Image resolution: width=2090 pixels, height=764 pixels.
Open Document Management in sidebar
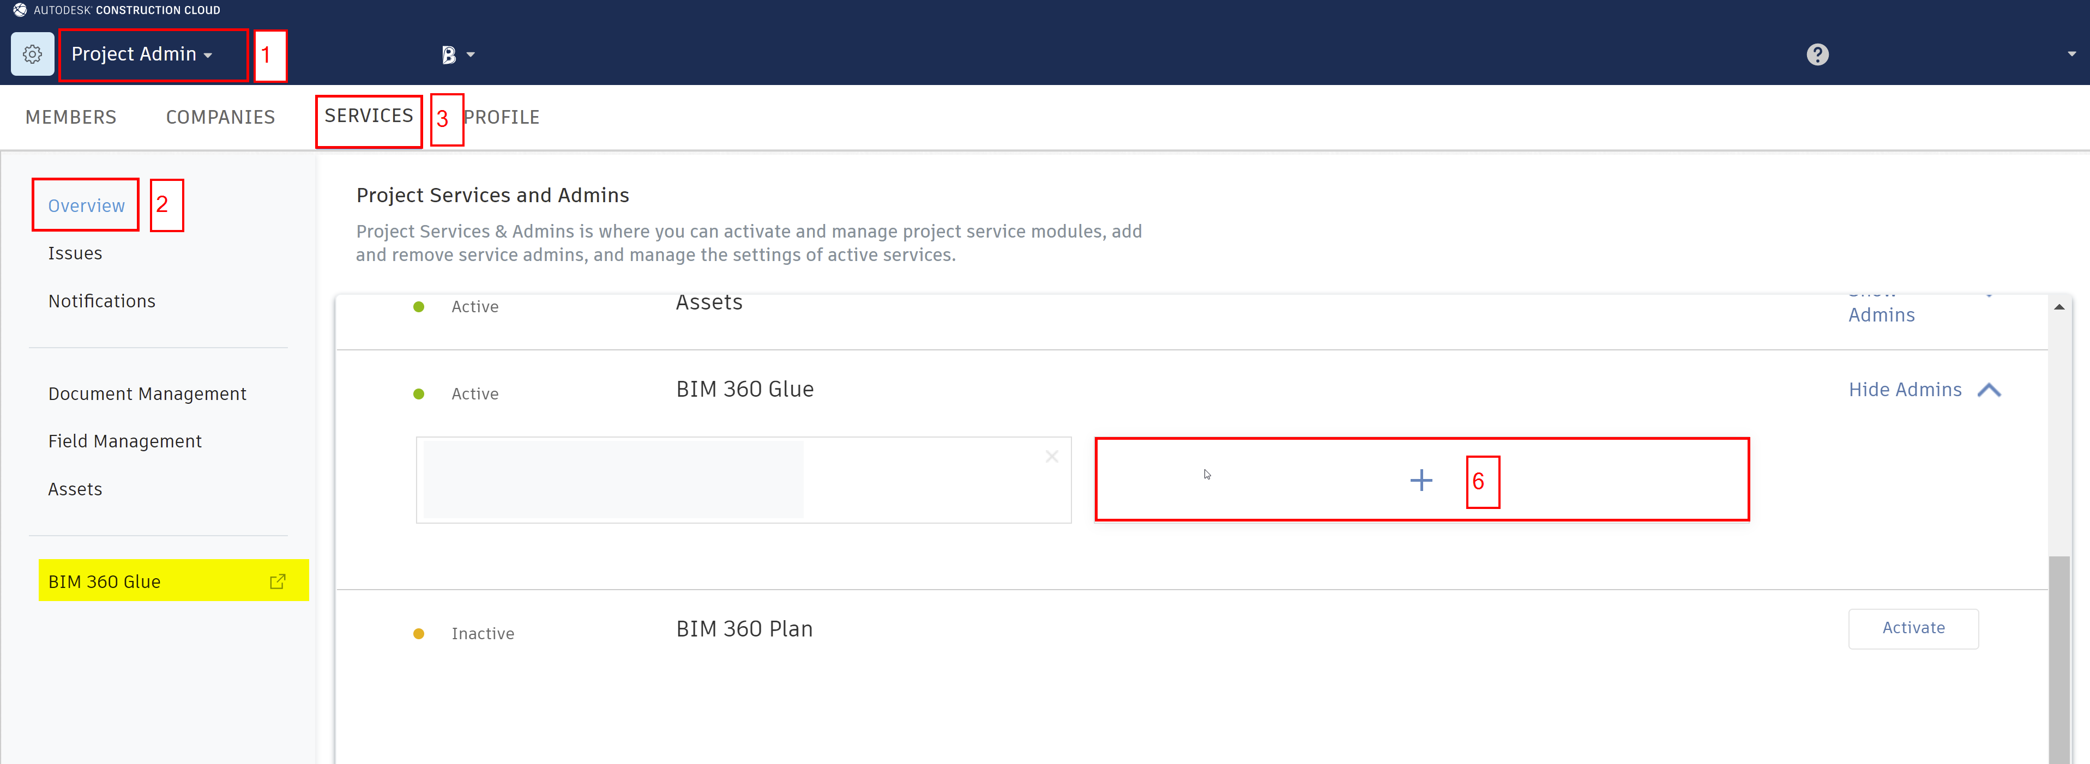(147, 393)
